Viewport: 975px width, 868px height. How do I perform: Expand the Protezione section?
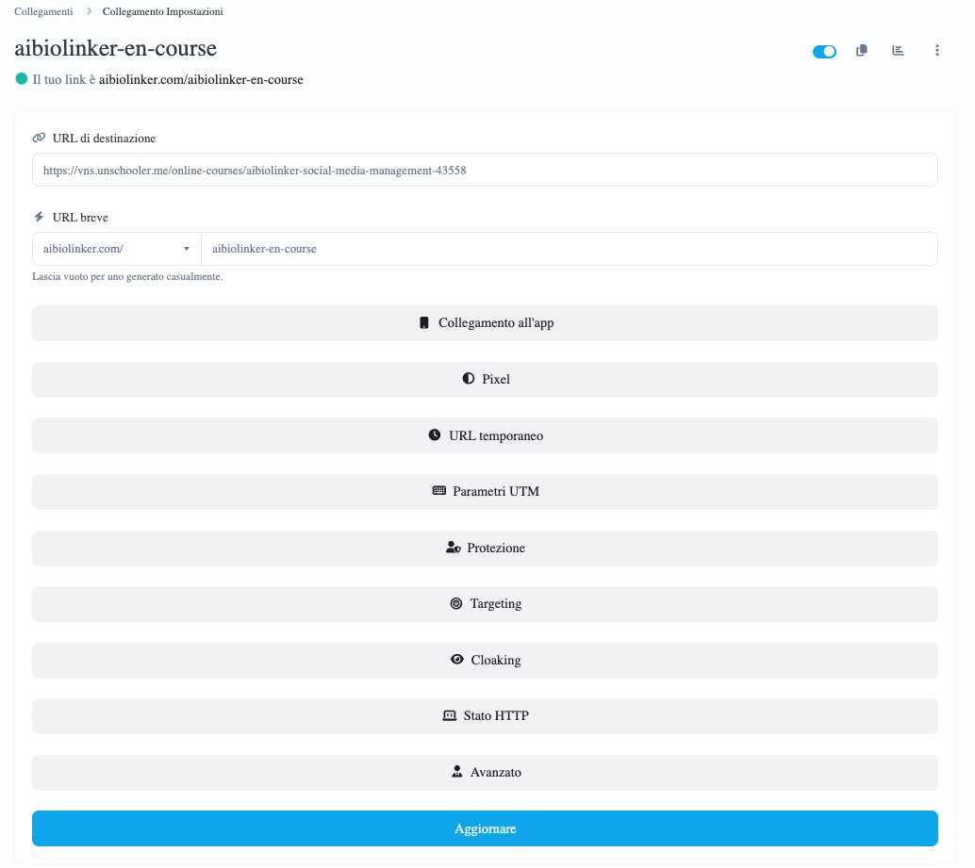coord(485,549)
